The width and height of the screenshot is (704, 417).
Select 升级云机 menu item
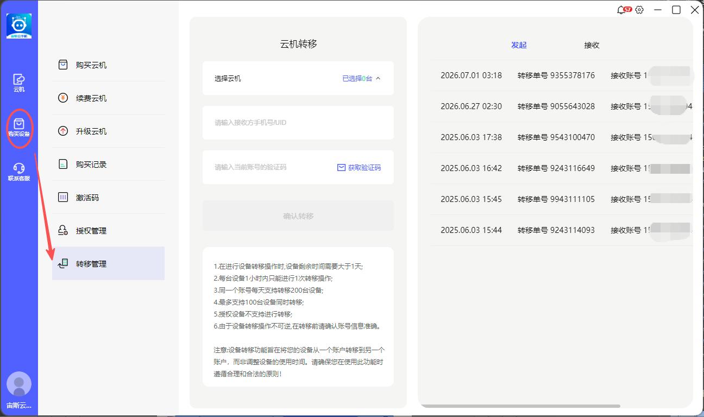tap(108, 131)
